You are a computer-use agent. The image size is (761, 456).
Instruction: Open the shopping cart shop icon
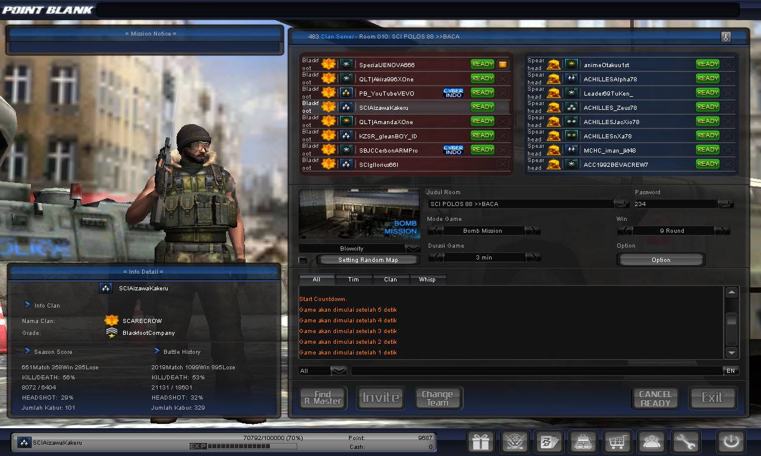[x=617, y=442]
